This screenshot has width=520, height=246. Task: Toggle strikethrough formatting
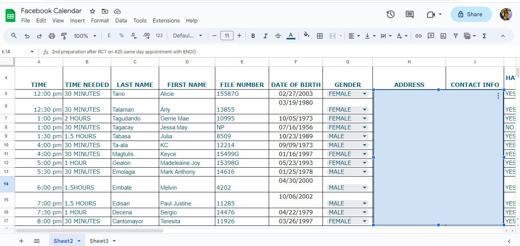pyautogui.click(x=278, y=36)
